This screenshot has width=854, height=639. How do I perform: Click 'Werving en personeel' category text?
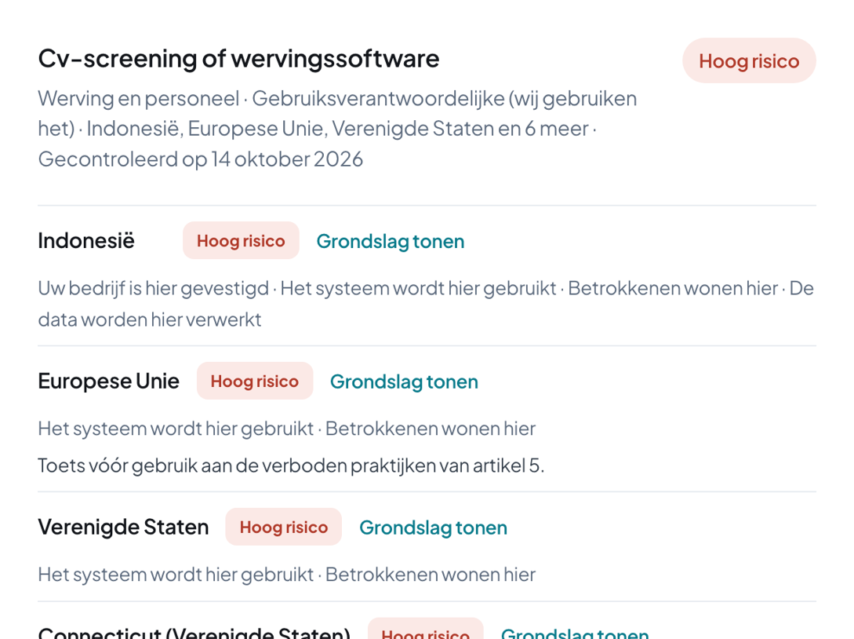pyautogui.click(x=138, y=99)
